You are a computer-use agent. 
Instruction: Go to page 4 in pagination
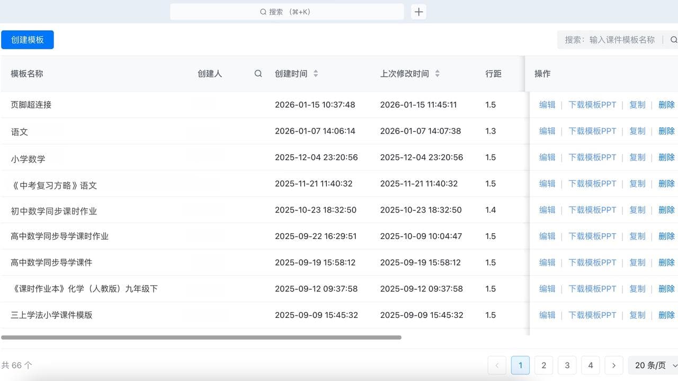(x=590, y=365)
